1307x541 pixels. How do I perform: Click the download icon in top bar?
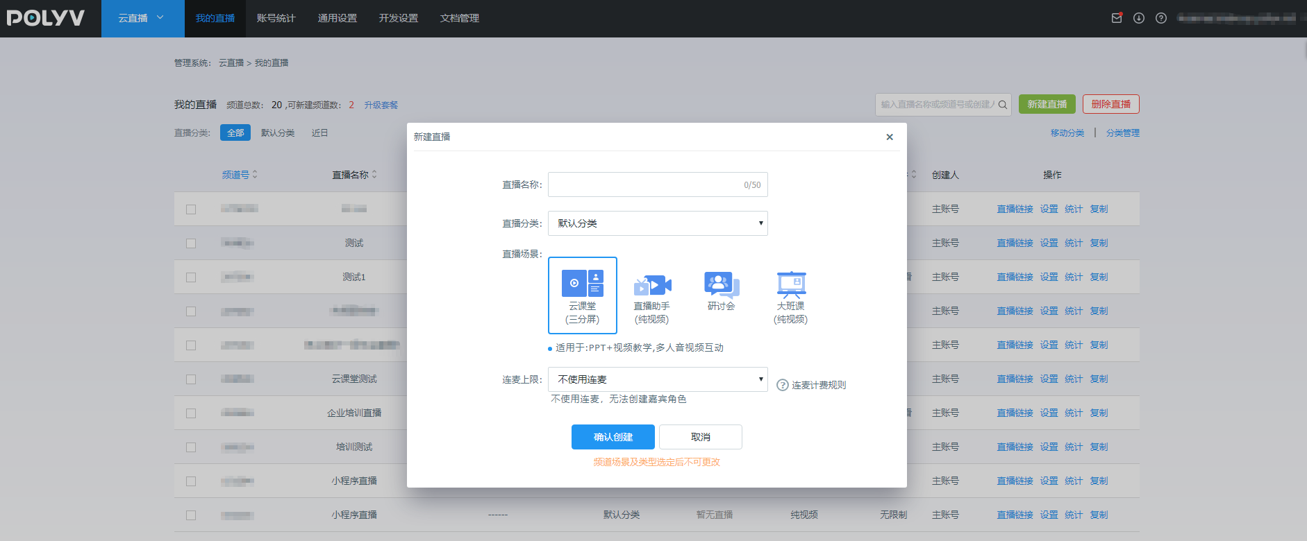pos(1139,18)
